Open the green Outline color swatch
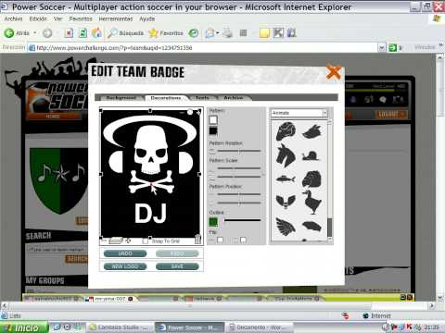 click(x=213, y=221)
